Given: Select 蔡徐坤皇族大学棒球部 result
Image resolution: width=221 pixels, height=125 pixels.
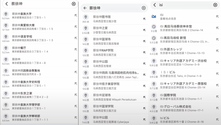Looking at the screenshot, I should pyautogui.click(x=39, y=118).
